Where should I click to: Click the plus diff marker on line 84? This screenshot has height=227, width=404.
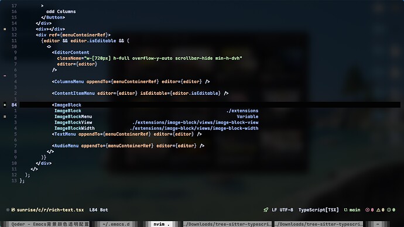point(5,105)
